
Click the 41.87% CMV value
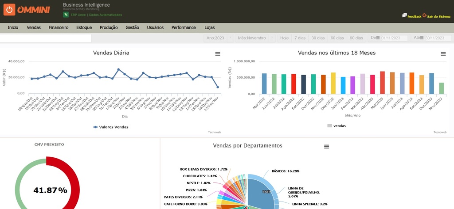coord(50,190)
